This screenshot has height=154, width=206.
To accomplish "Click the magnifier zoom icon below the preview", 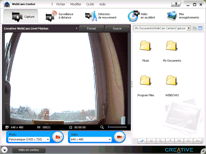I will [102, 127].
